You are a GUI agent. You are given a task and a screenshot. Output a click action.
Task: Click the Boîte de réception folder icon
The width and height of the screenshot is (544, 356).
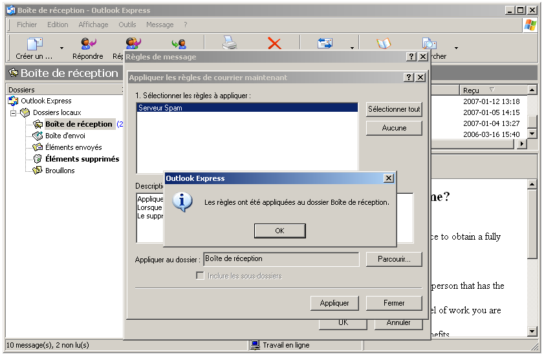tap(38, 124)
